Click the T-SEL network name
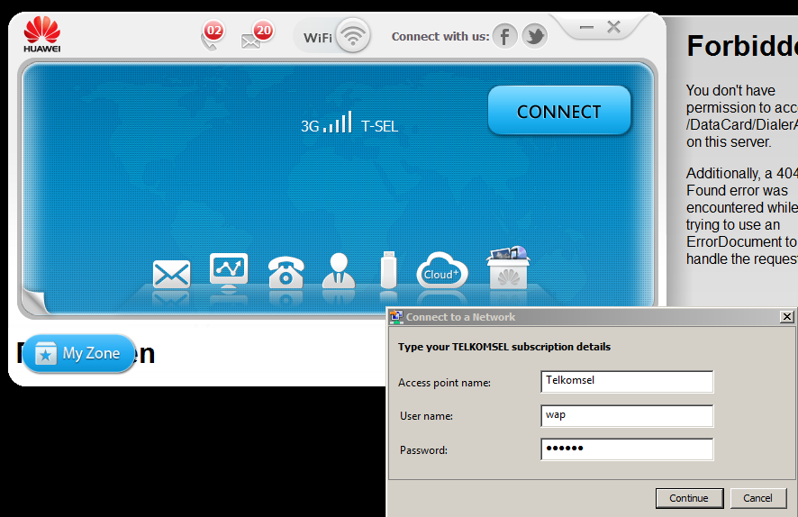The width and height of the screenshot is (798, 517). [x=380, y=126]
